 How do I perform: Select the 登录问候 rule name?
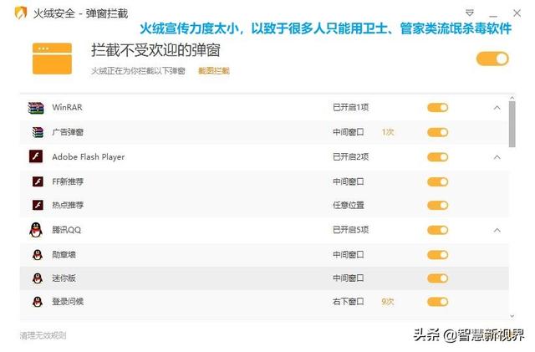tap(68, 302)
